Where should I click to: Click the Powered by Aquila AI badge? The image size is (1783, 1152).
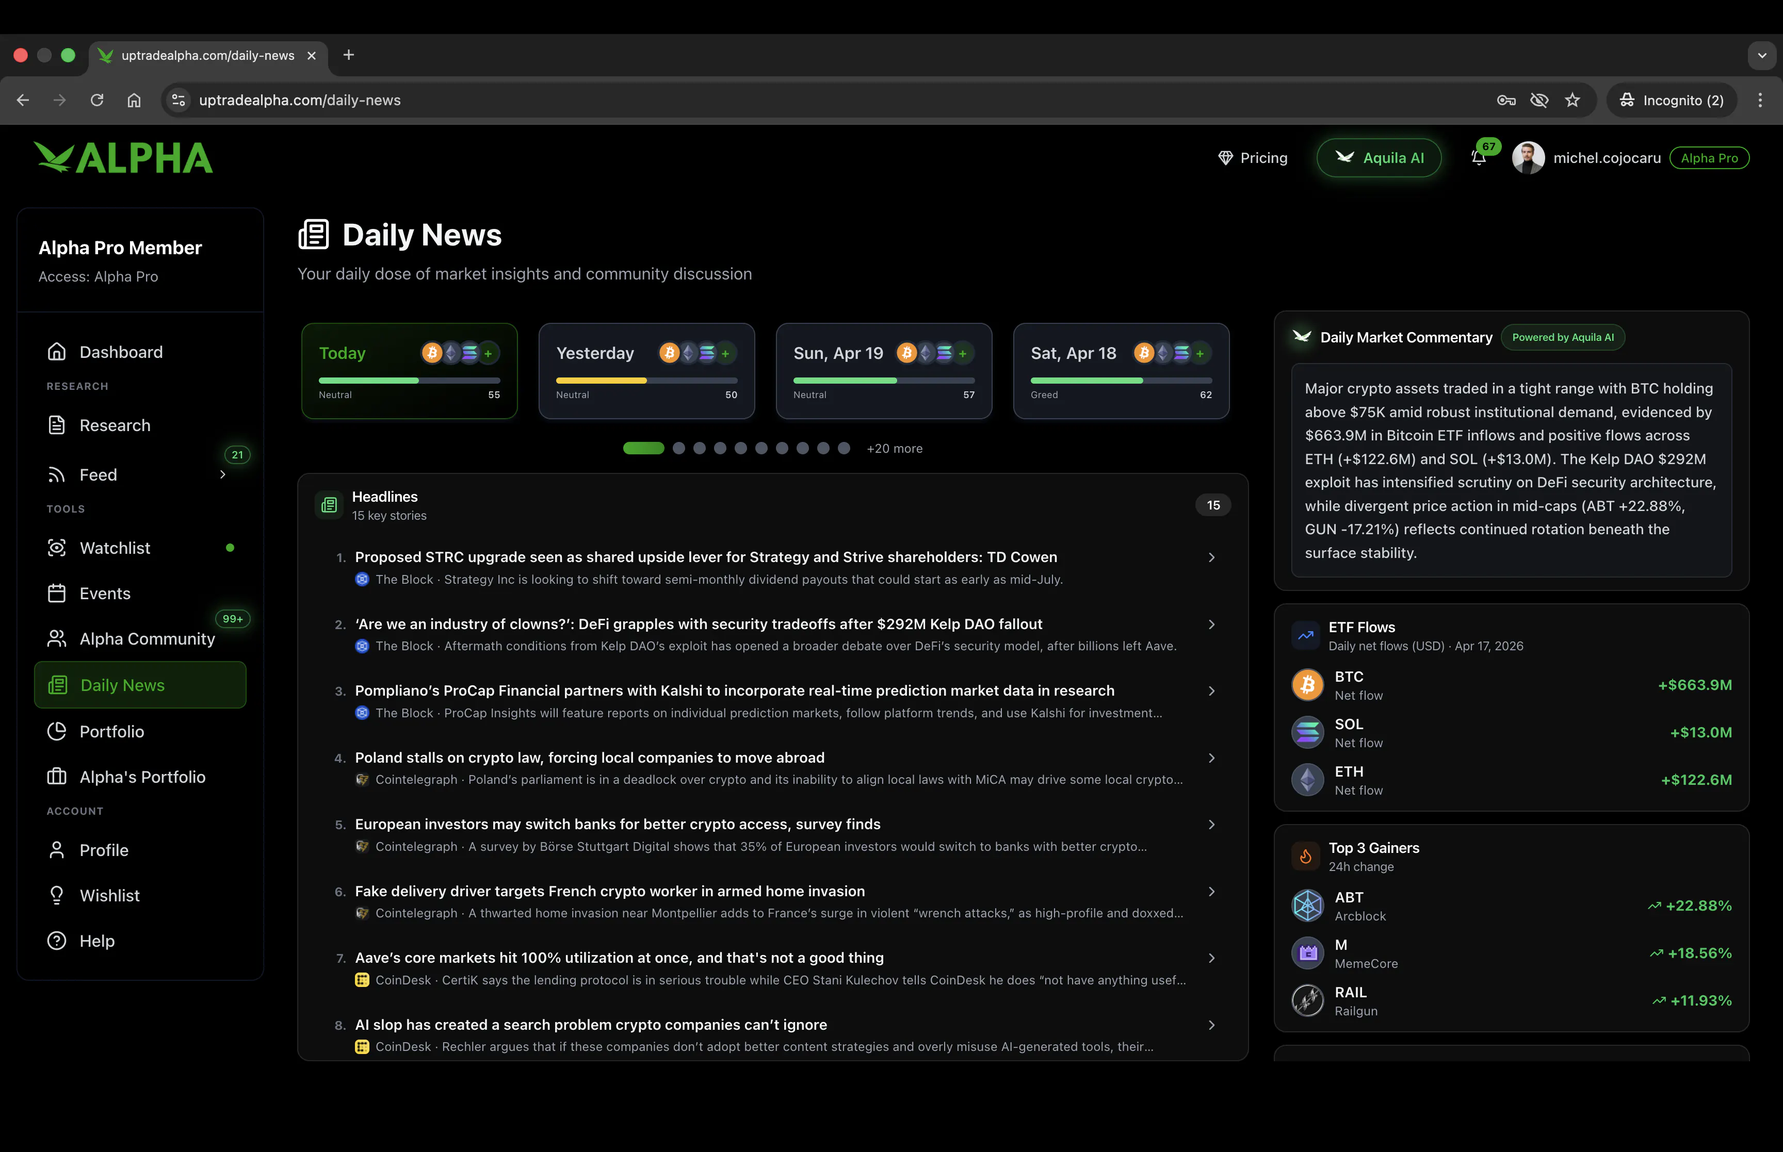tap(1562, 337)
